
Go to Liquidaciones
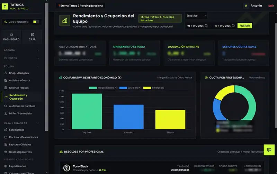18,166
